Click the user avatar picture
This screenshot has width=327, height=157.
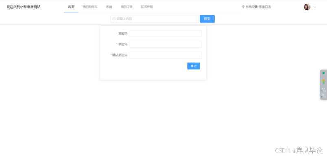[307, 7]
